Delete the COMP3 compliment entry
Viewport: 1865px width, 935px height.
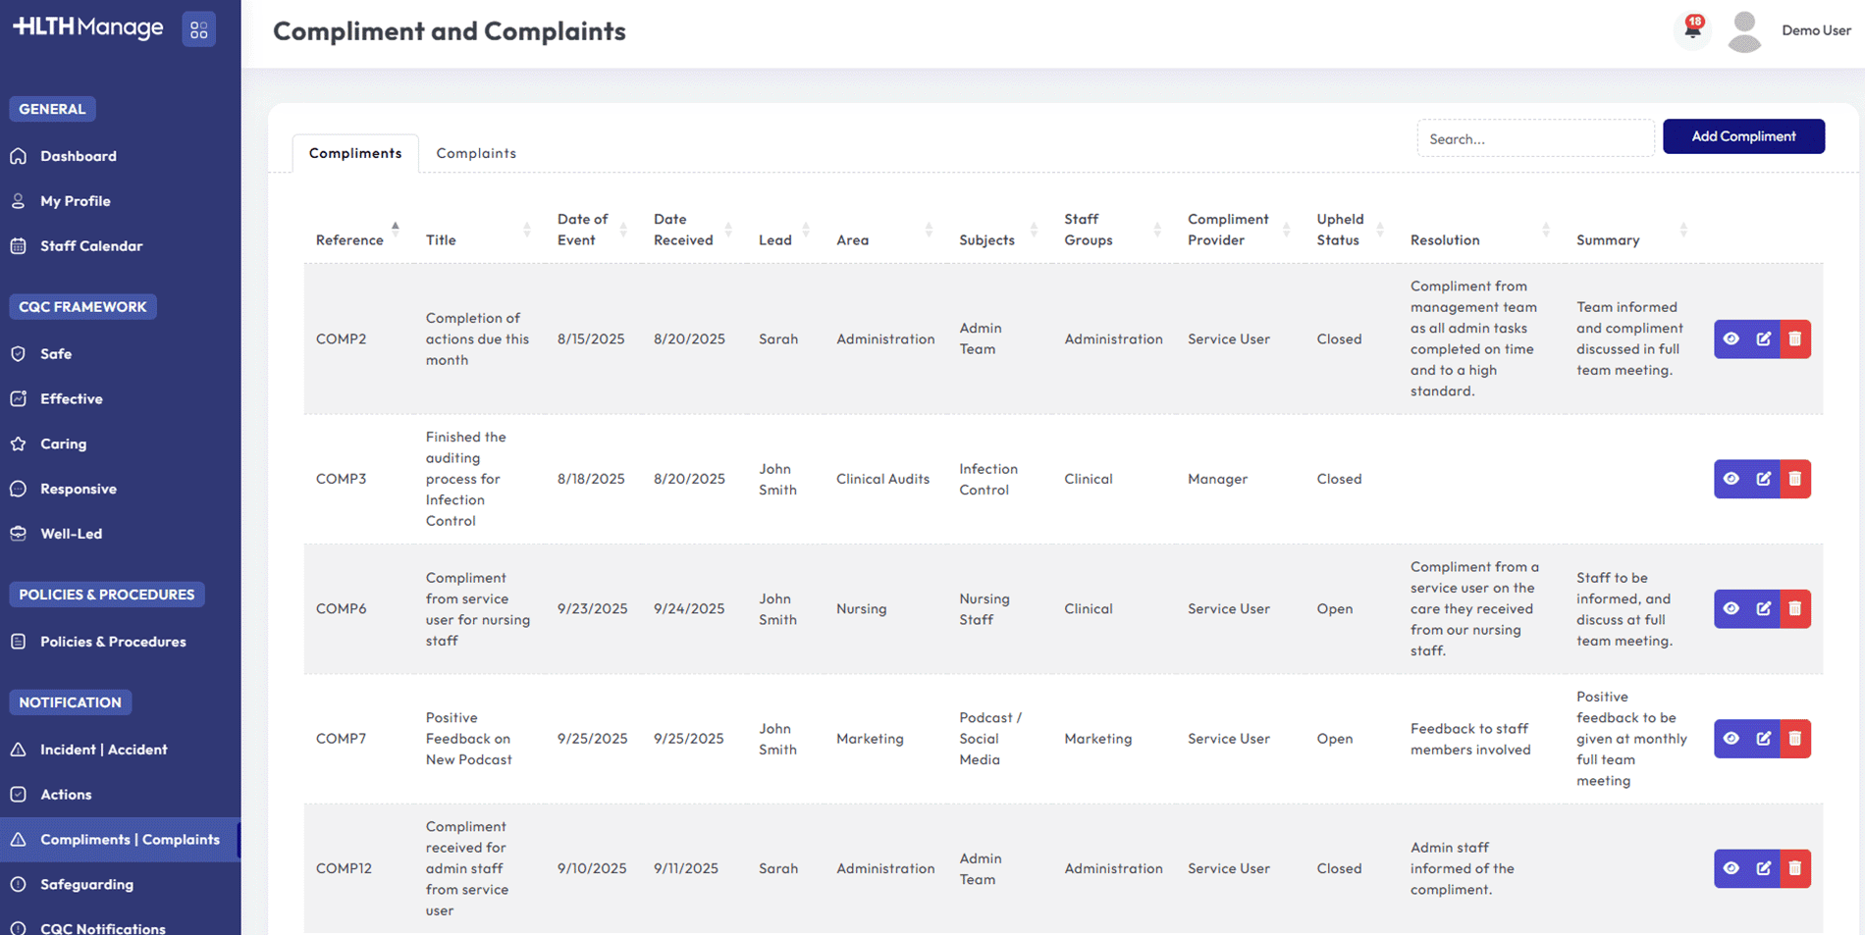pos(1795,480)
